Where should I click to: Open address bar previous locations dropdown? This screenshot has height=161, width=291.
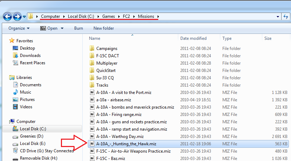pos(278,17)
